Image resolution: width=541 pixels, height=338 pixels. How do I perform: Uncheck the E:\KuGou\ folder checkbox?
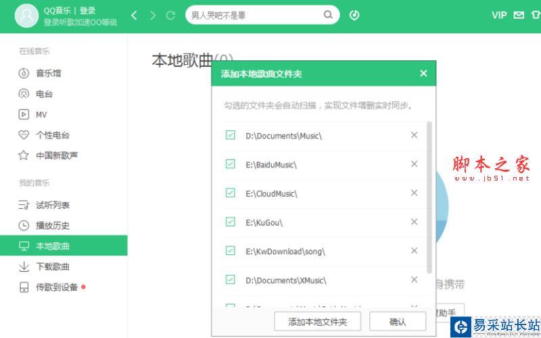point(230,222)
